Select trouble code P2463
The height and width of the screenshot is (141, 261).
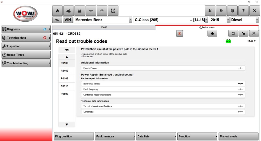[x=67, y=71]
